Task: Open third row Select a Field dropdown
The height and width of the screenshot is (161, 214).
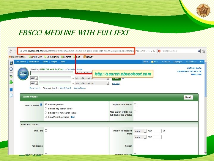Action: pos(92,83)
